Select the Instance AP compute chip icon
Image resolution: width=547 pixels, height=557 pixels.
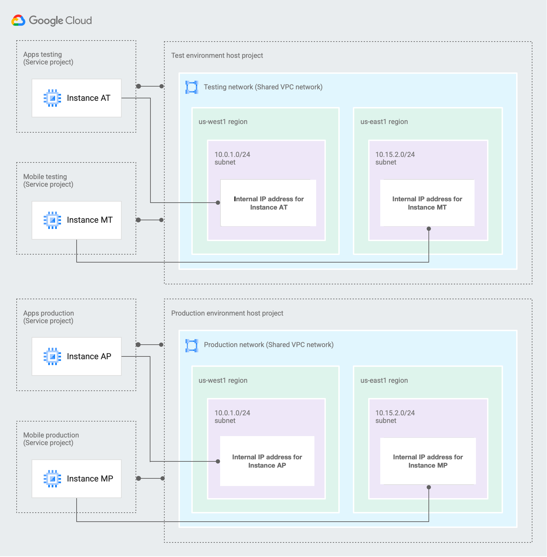52,356
